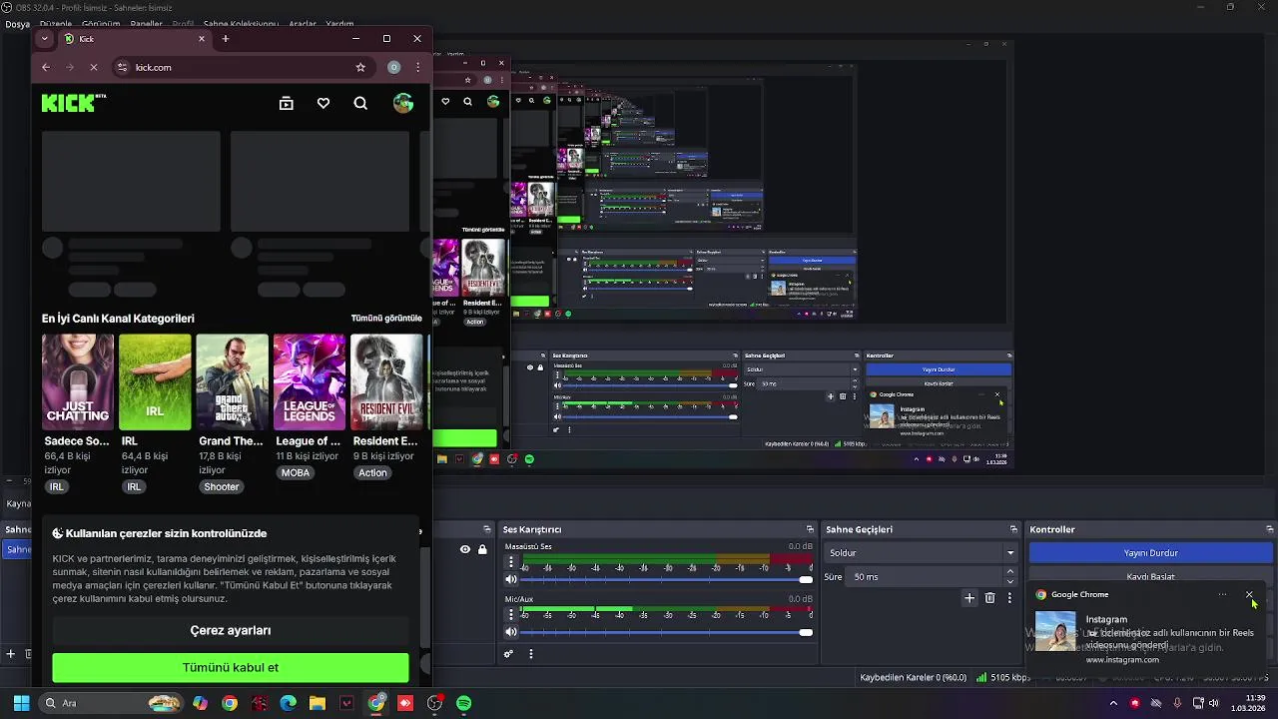View site information next to kick.com
The image size is (1278, 719).
click(x=123, y=67)
